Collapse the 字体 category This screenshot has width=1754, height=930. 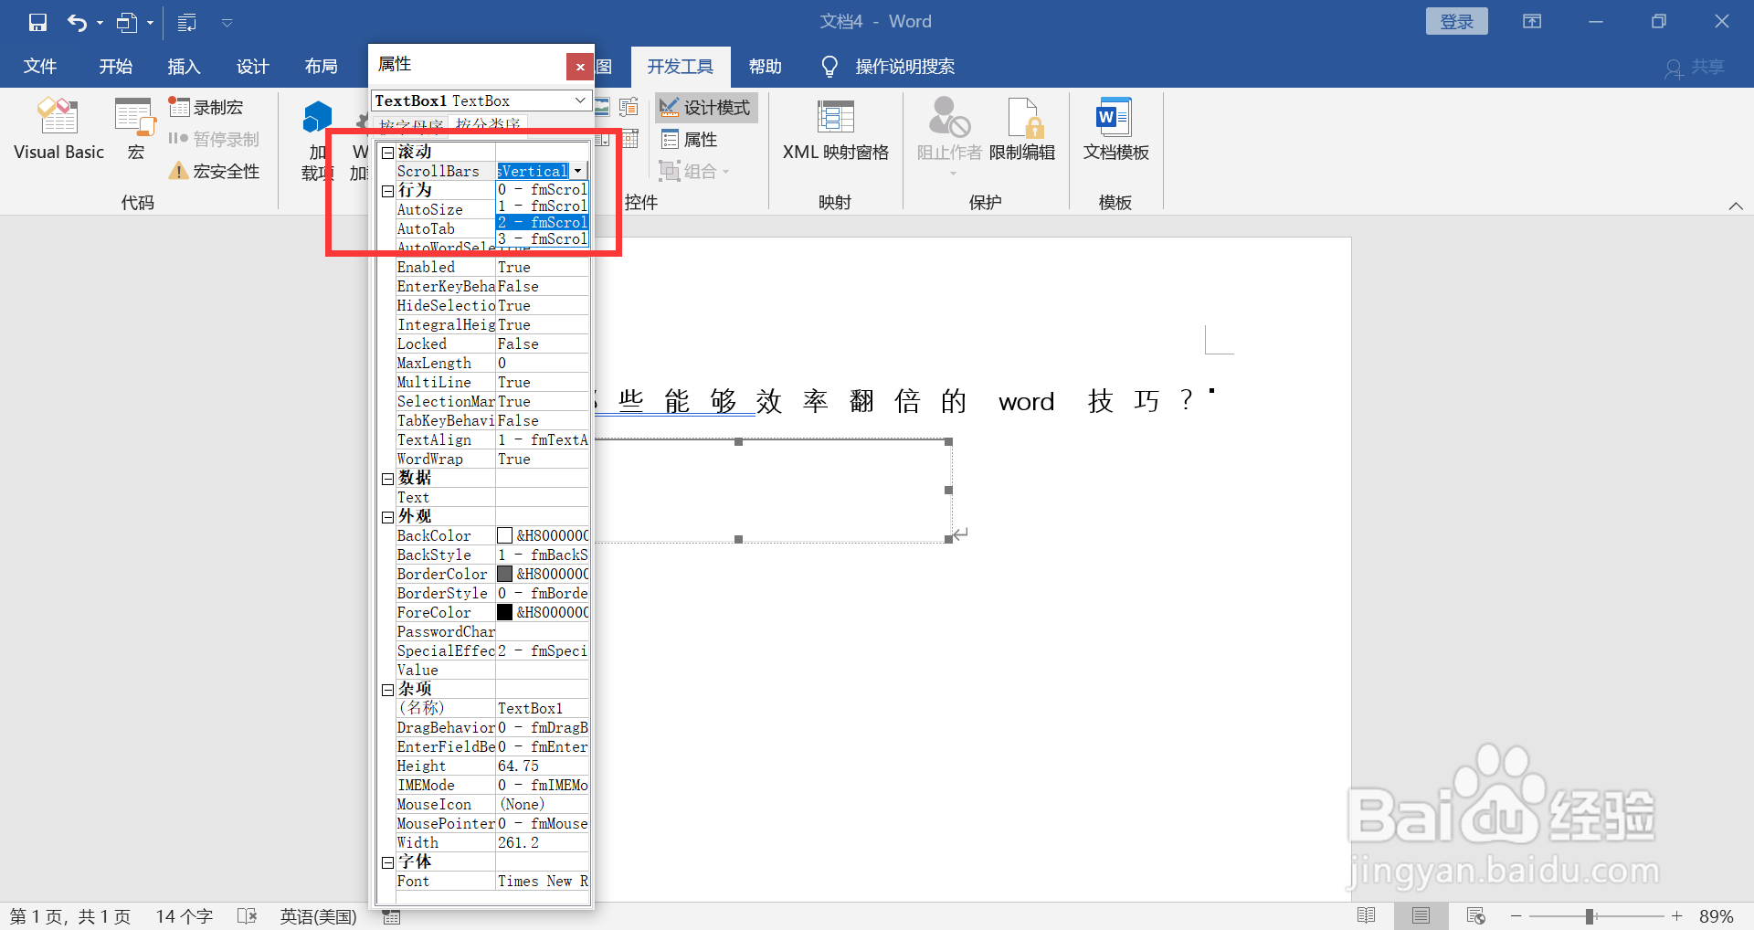387,862
